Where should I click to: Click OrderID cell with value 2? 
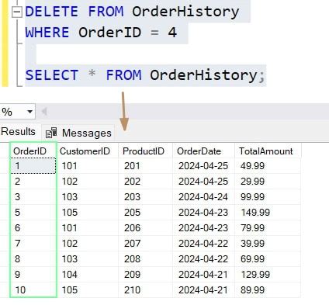coord(33,182)
